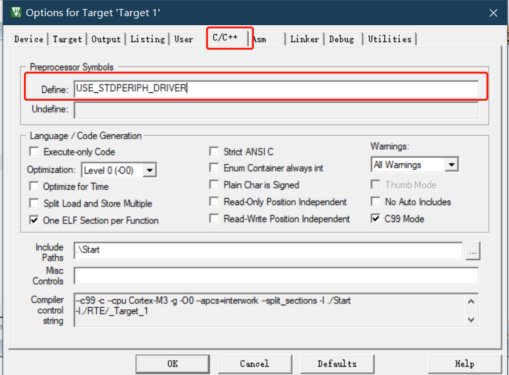Click the Keil uVision icon in title bar
Viewport: 509px width, 375px height.
tap(16, 12)
